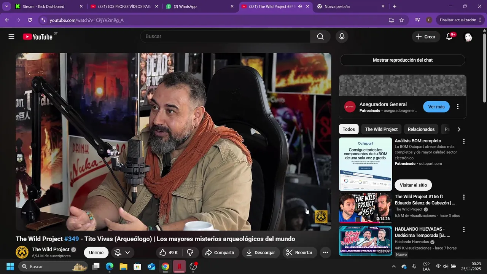The height and width of the screenshot is (274, 487).
Task: Switch to Stream - Kick Dashboard tab
Action: click(x=49, y=6)
